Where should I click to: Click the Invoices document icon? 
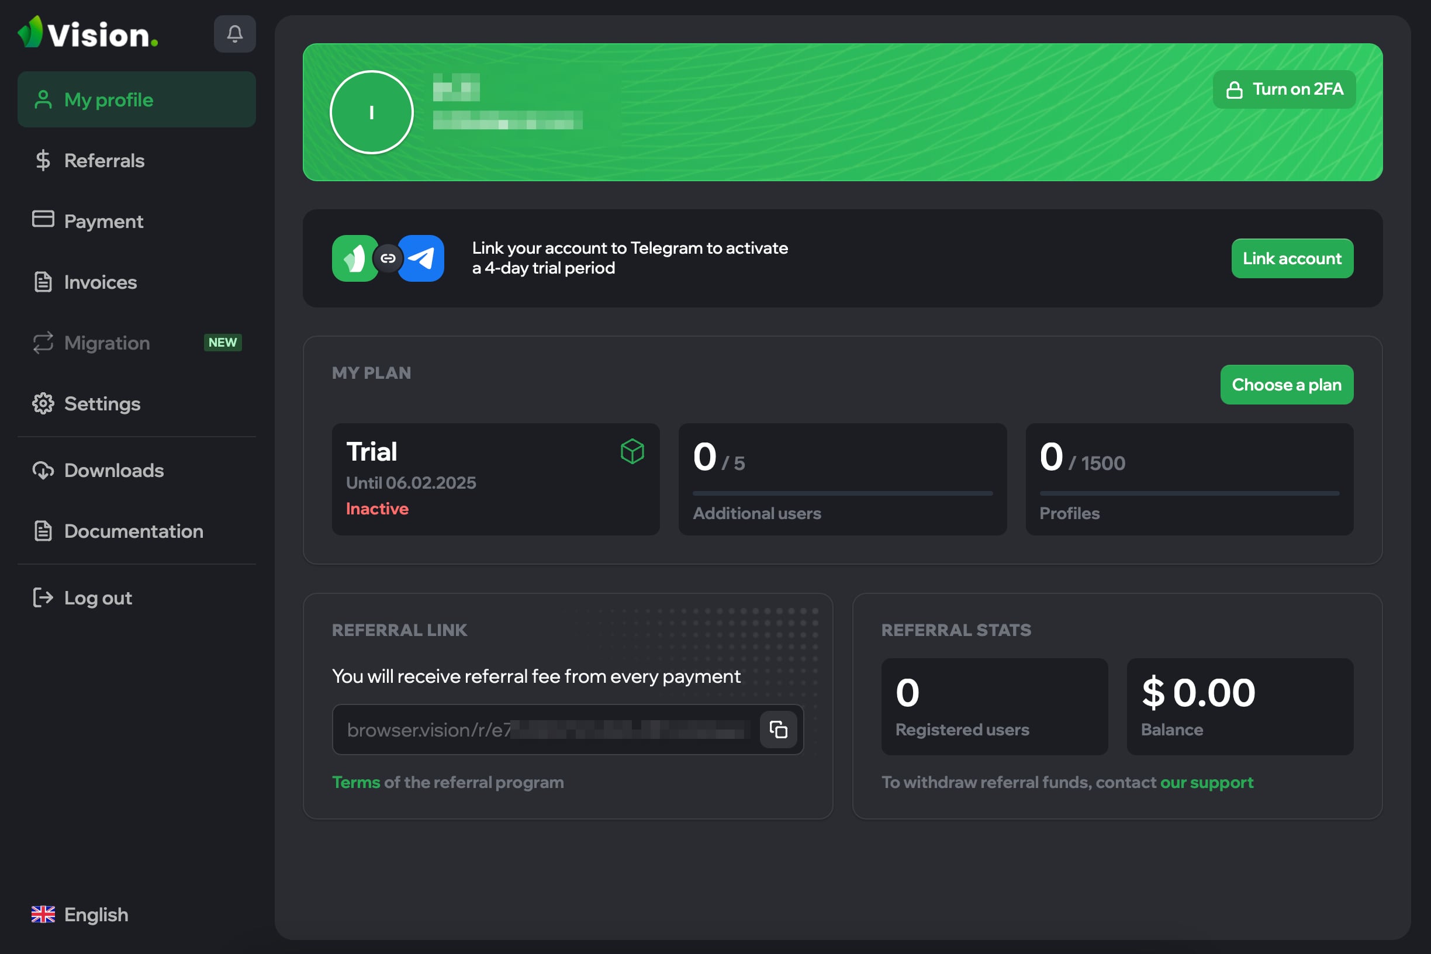click(43, 282)
